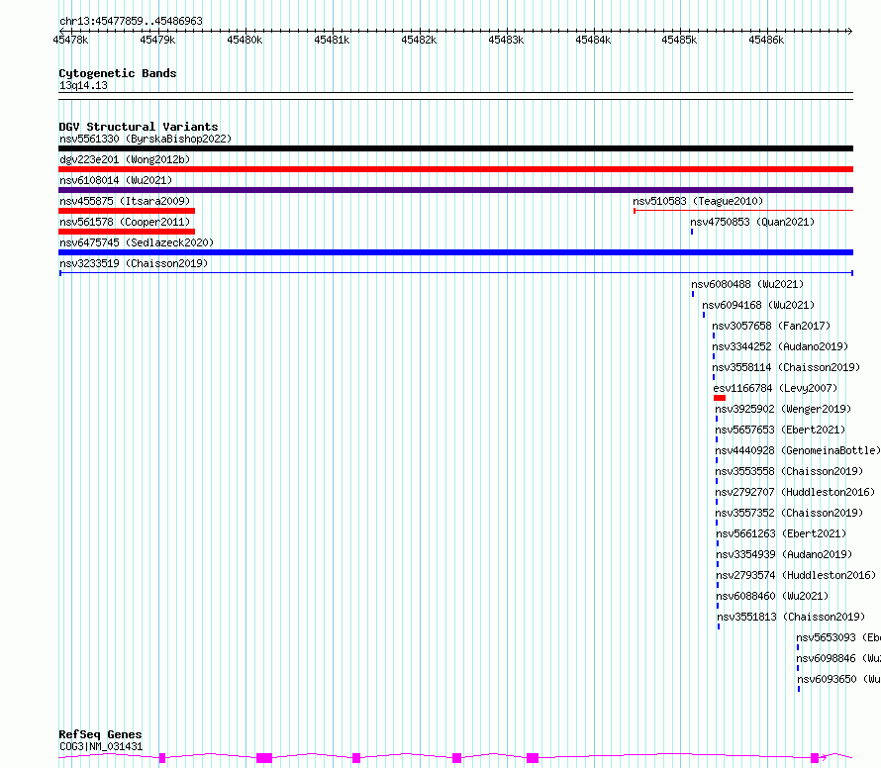Viewport: 881px width, 768px height.
Task: Select the red bar under nsv455875
Action: [127, 211]
